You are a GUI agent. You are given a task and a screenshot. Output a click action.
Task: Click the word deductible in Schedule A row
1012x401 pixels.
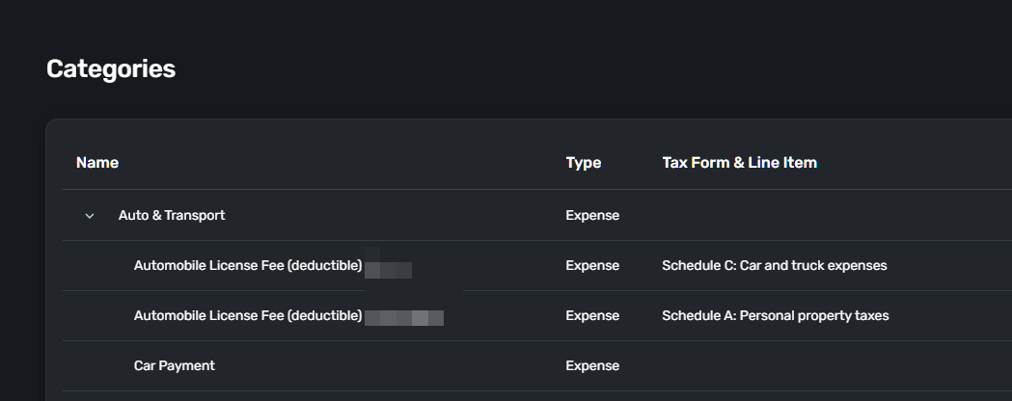pyautogui.click(x=324, y=316)
